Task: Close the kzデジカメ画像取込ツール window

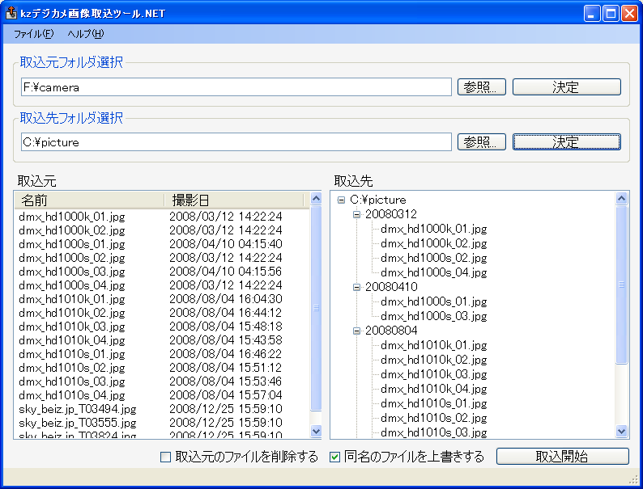Action: (x=629, y=14)
